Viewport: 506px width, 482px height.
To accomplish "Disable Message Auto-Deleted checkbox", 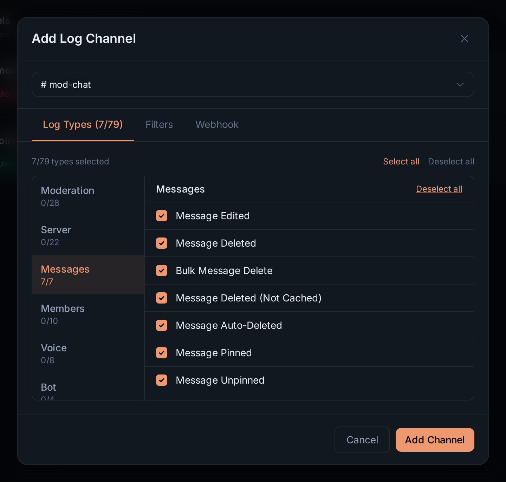I will click(x=162, y=325).
